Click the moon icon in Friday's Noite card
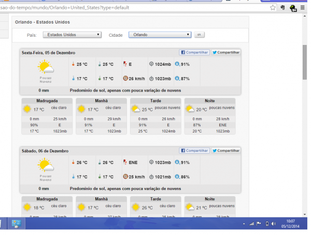This screenshot has height=235, width=311. pyautogui.click(x=190, y=109)
